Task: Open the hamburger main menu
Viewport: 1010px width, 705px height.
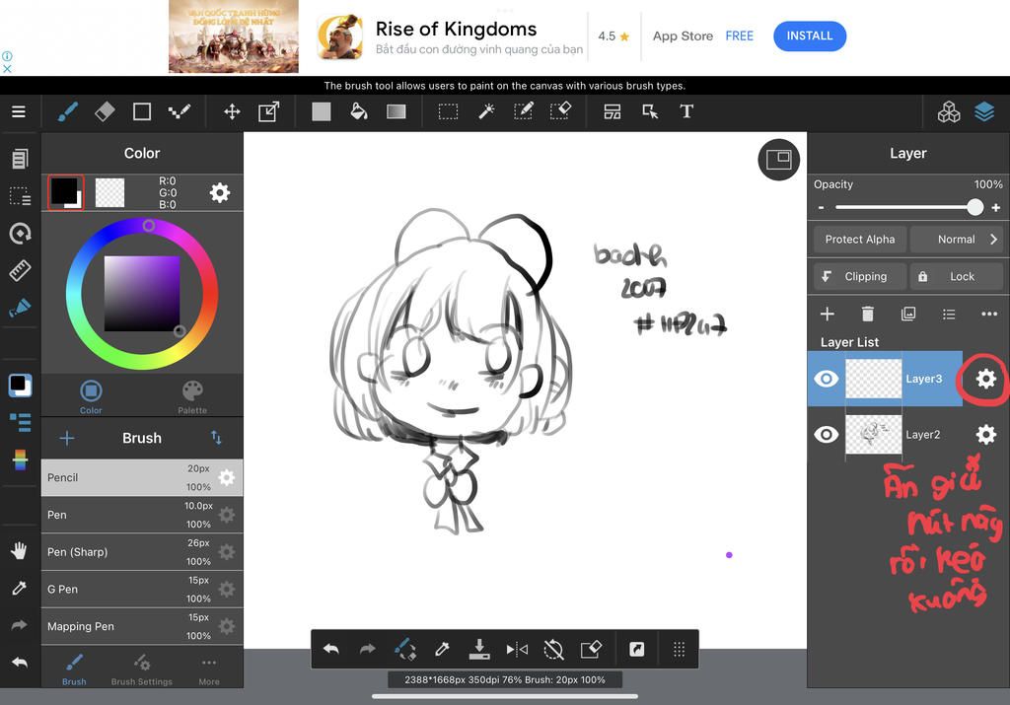Action: pos(19,112)
